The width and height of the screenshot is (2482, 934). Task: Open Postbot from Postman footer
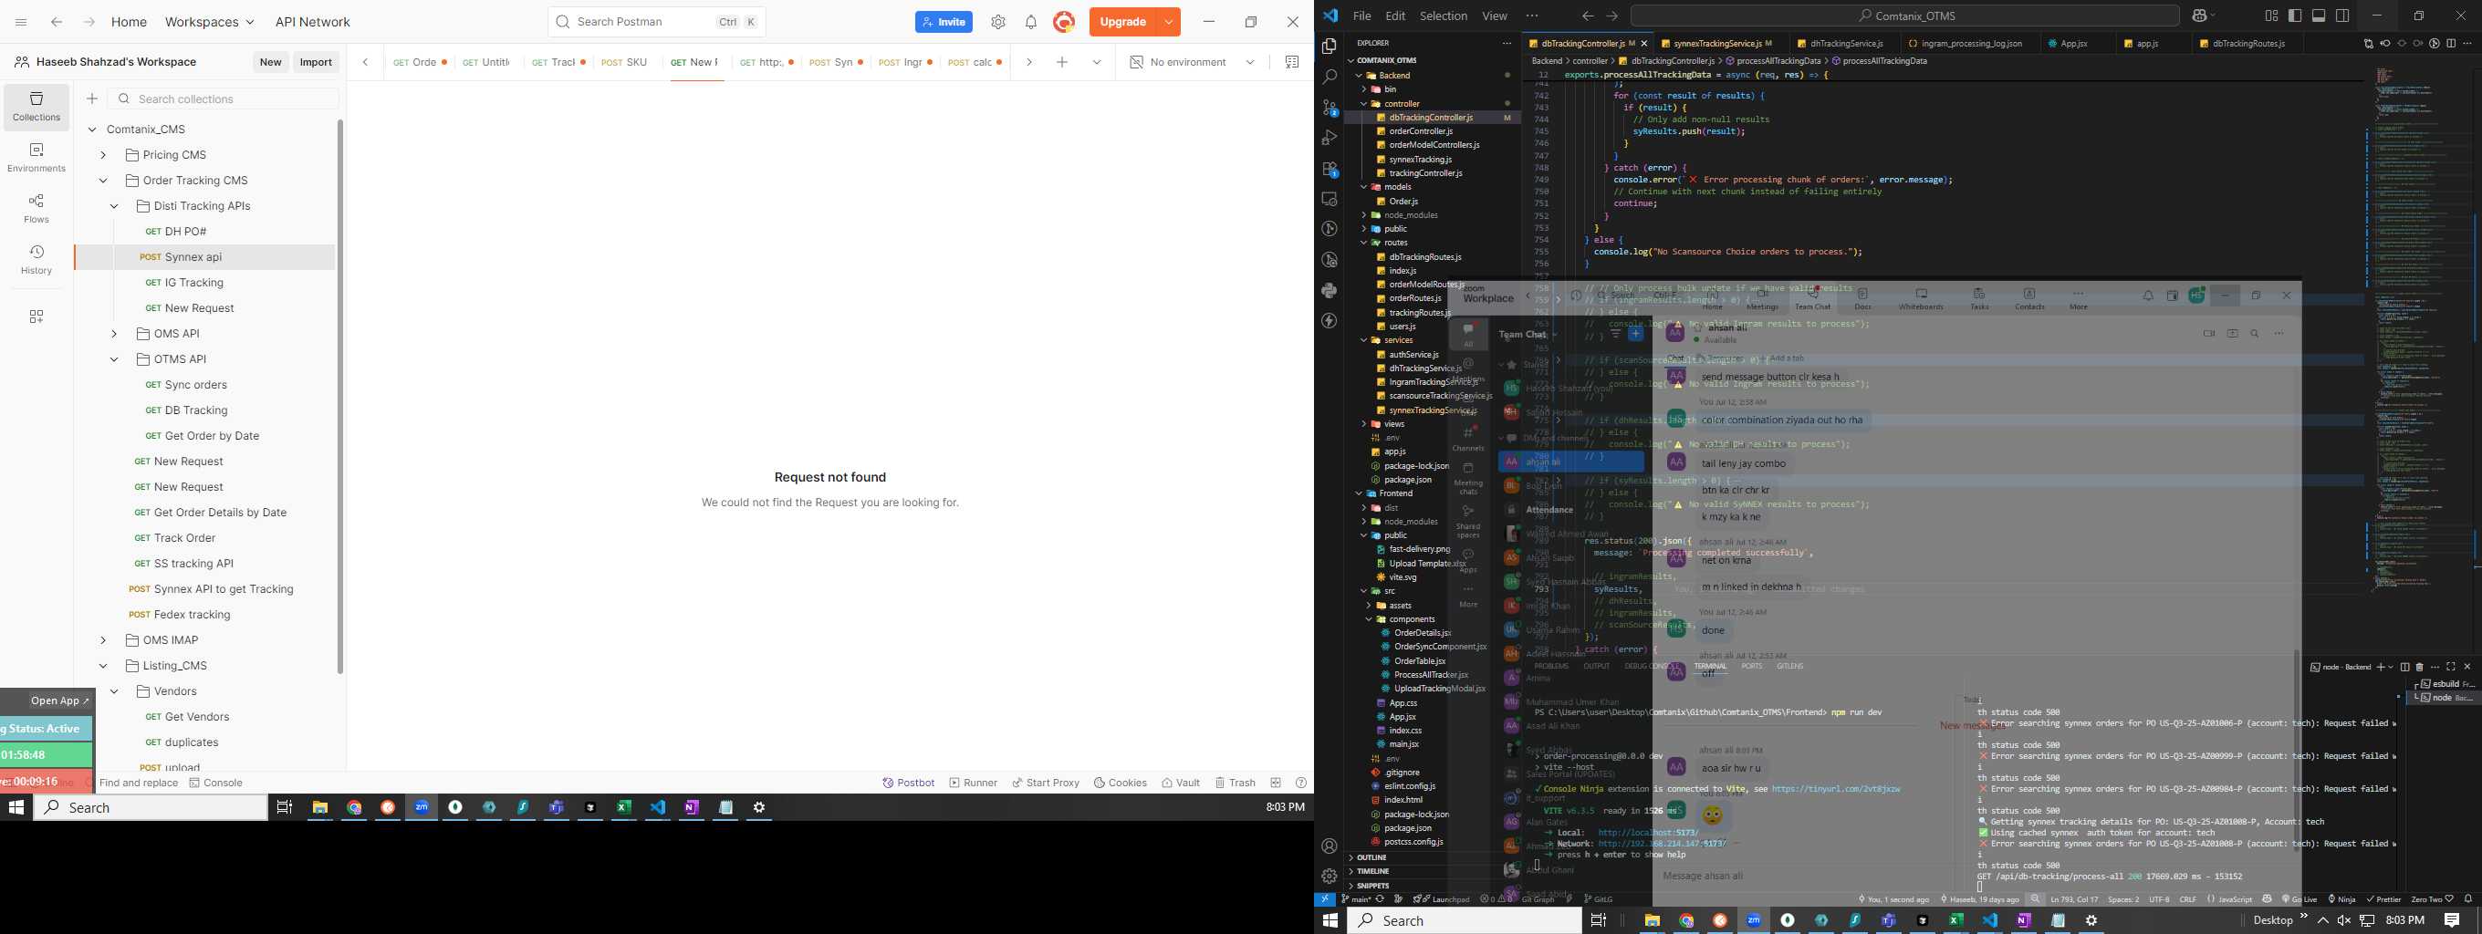(909, 783)
